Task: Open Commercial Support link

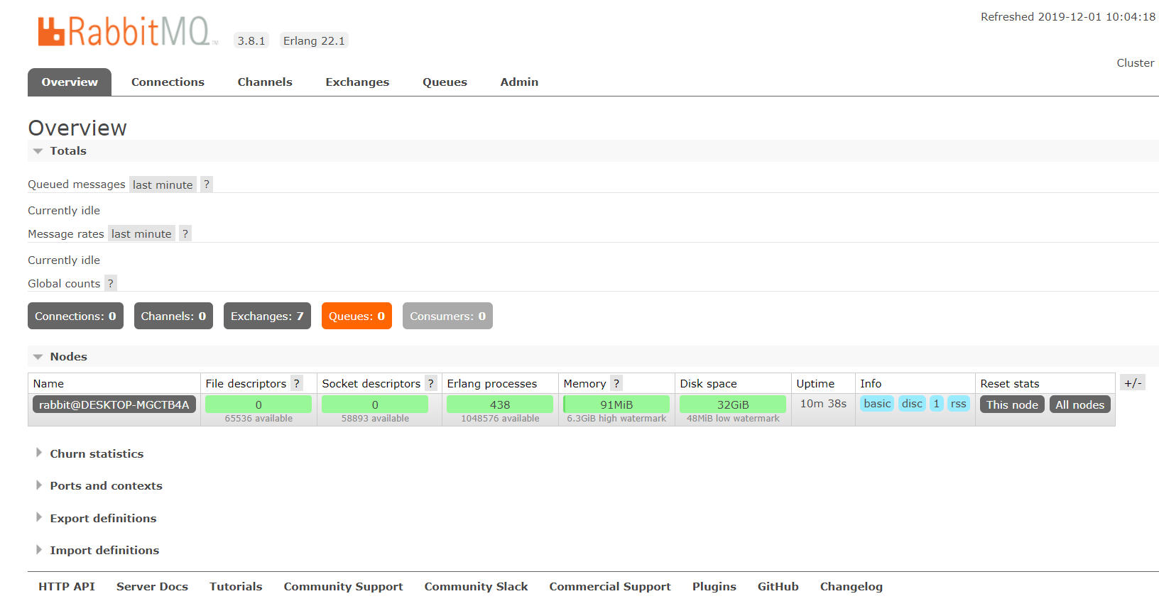Action: pos(610,587)
